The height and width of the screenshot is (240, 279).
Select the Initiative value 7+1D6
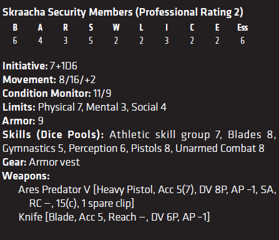(64, 66)
